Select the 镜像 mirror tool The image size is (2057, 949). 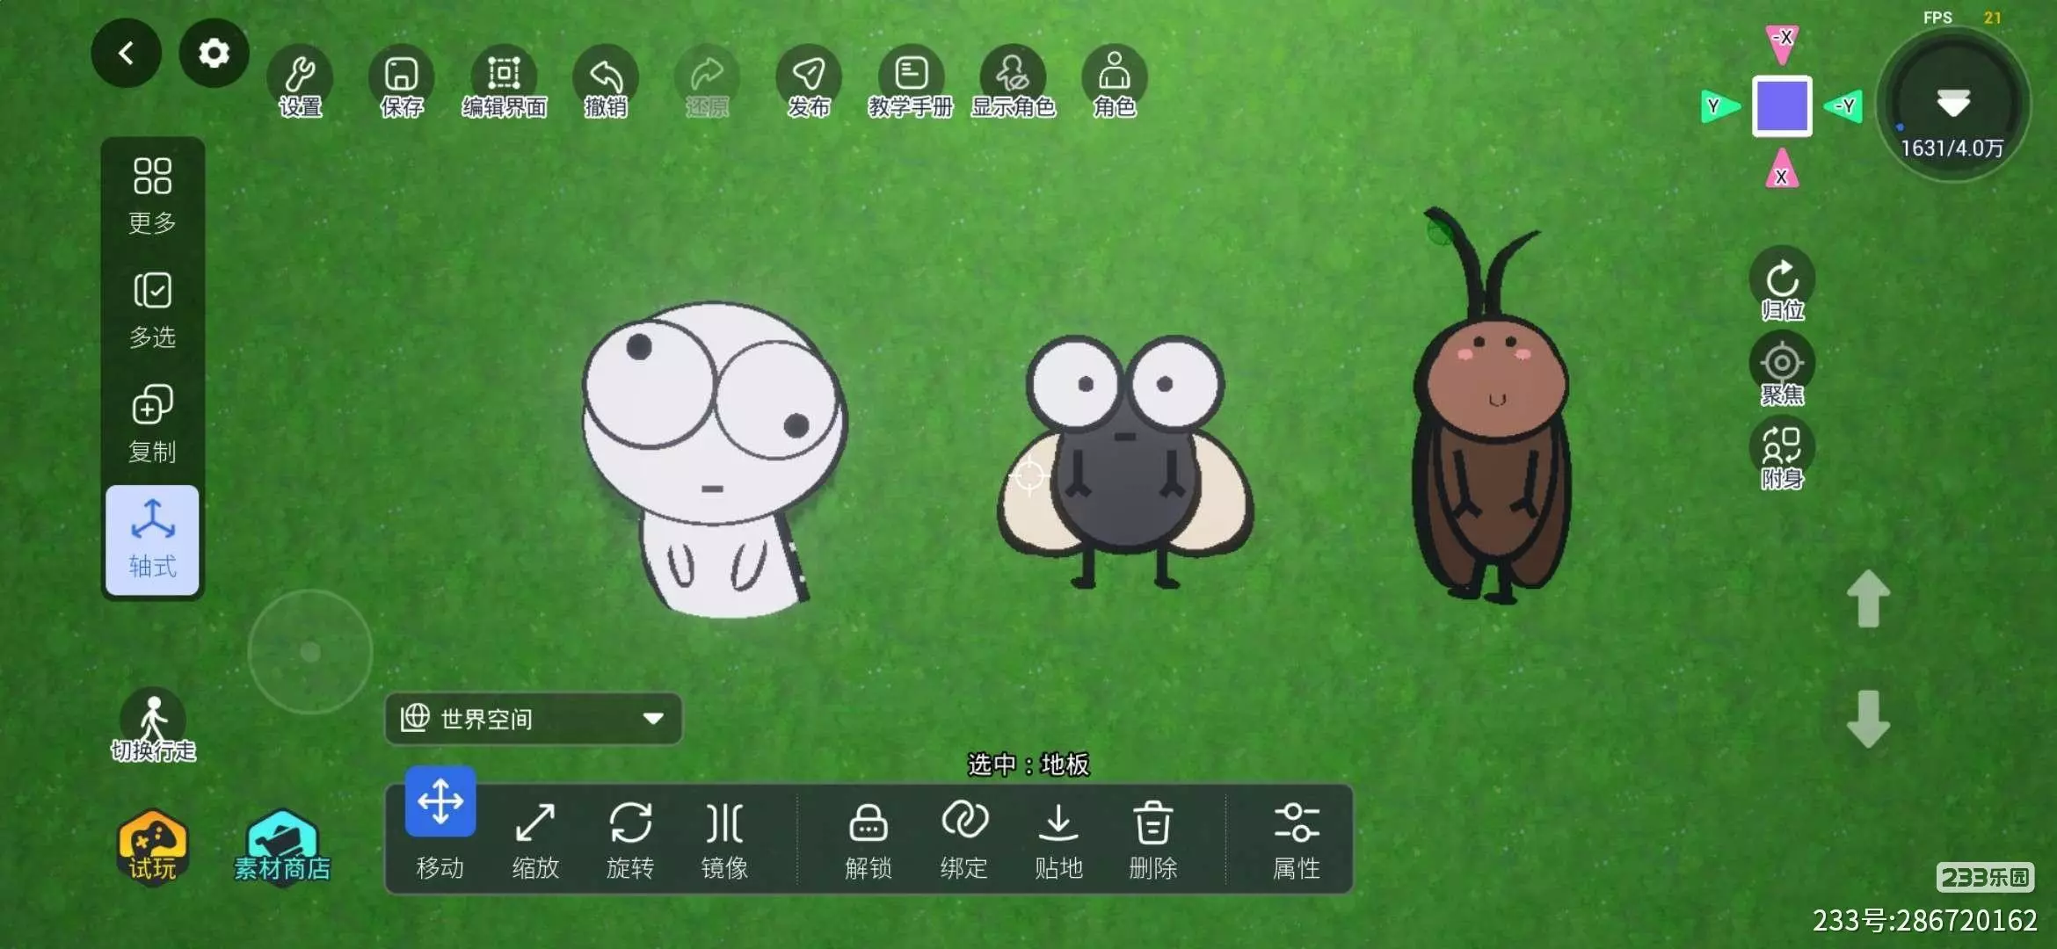click(724, 840)
